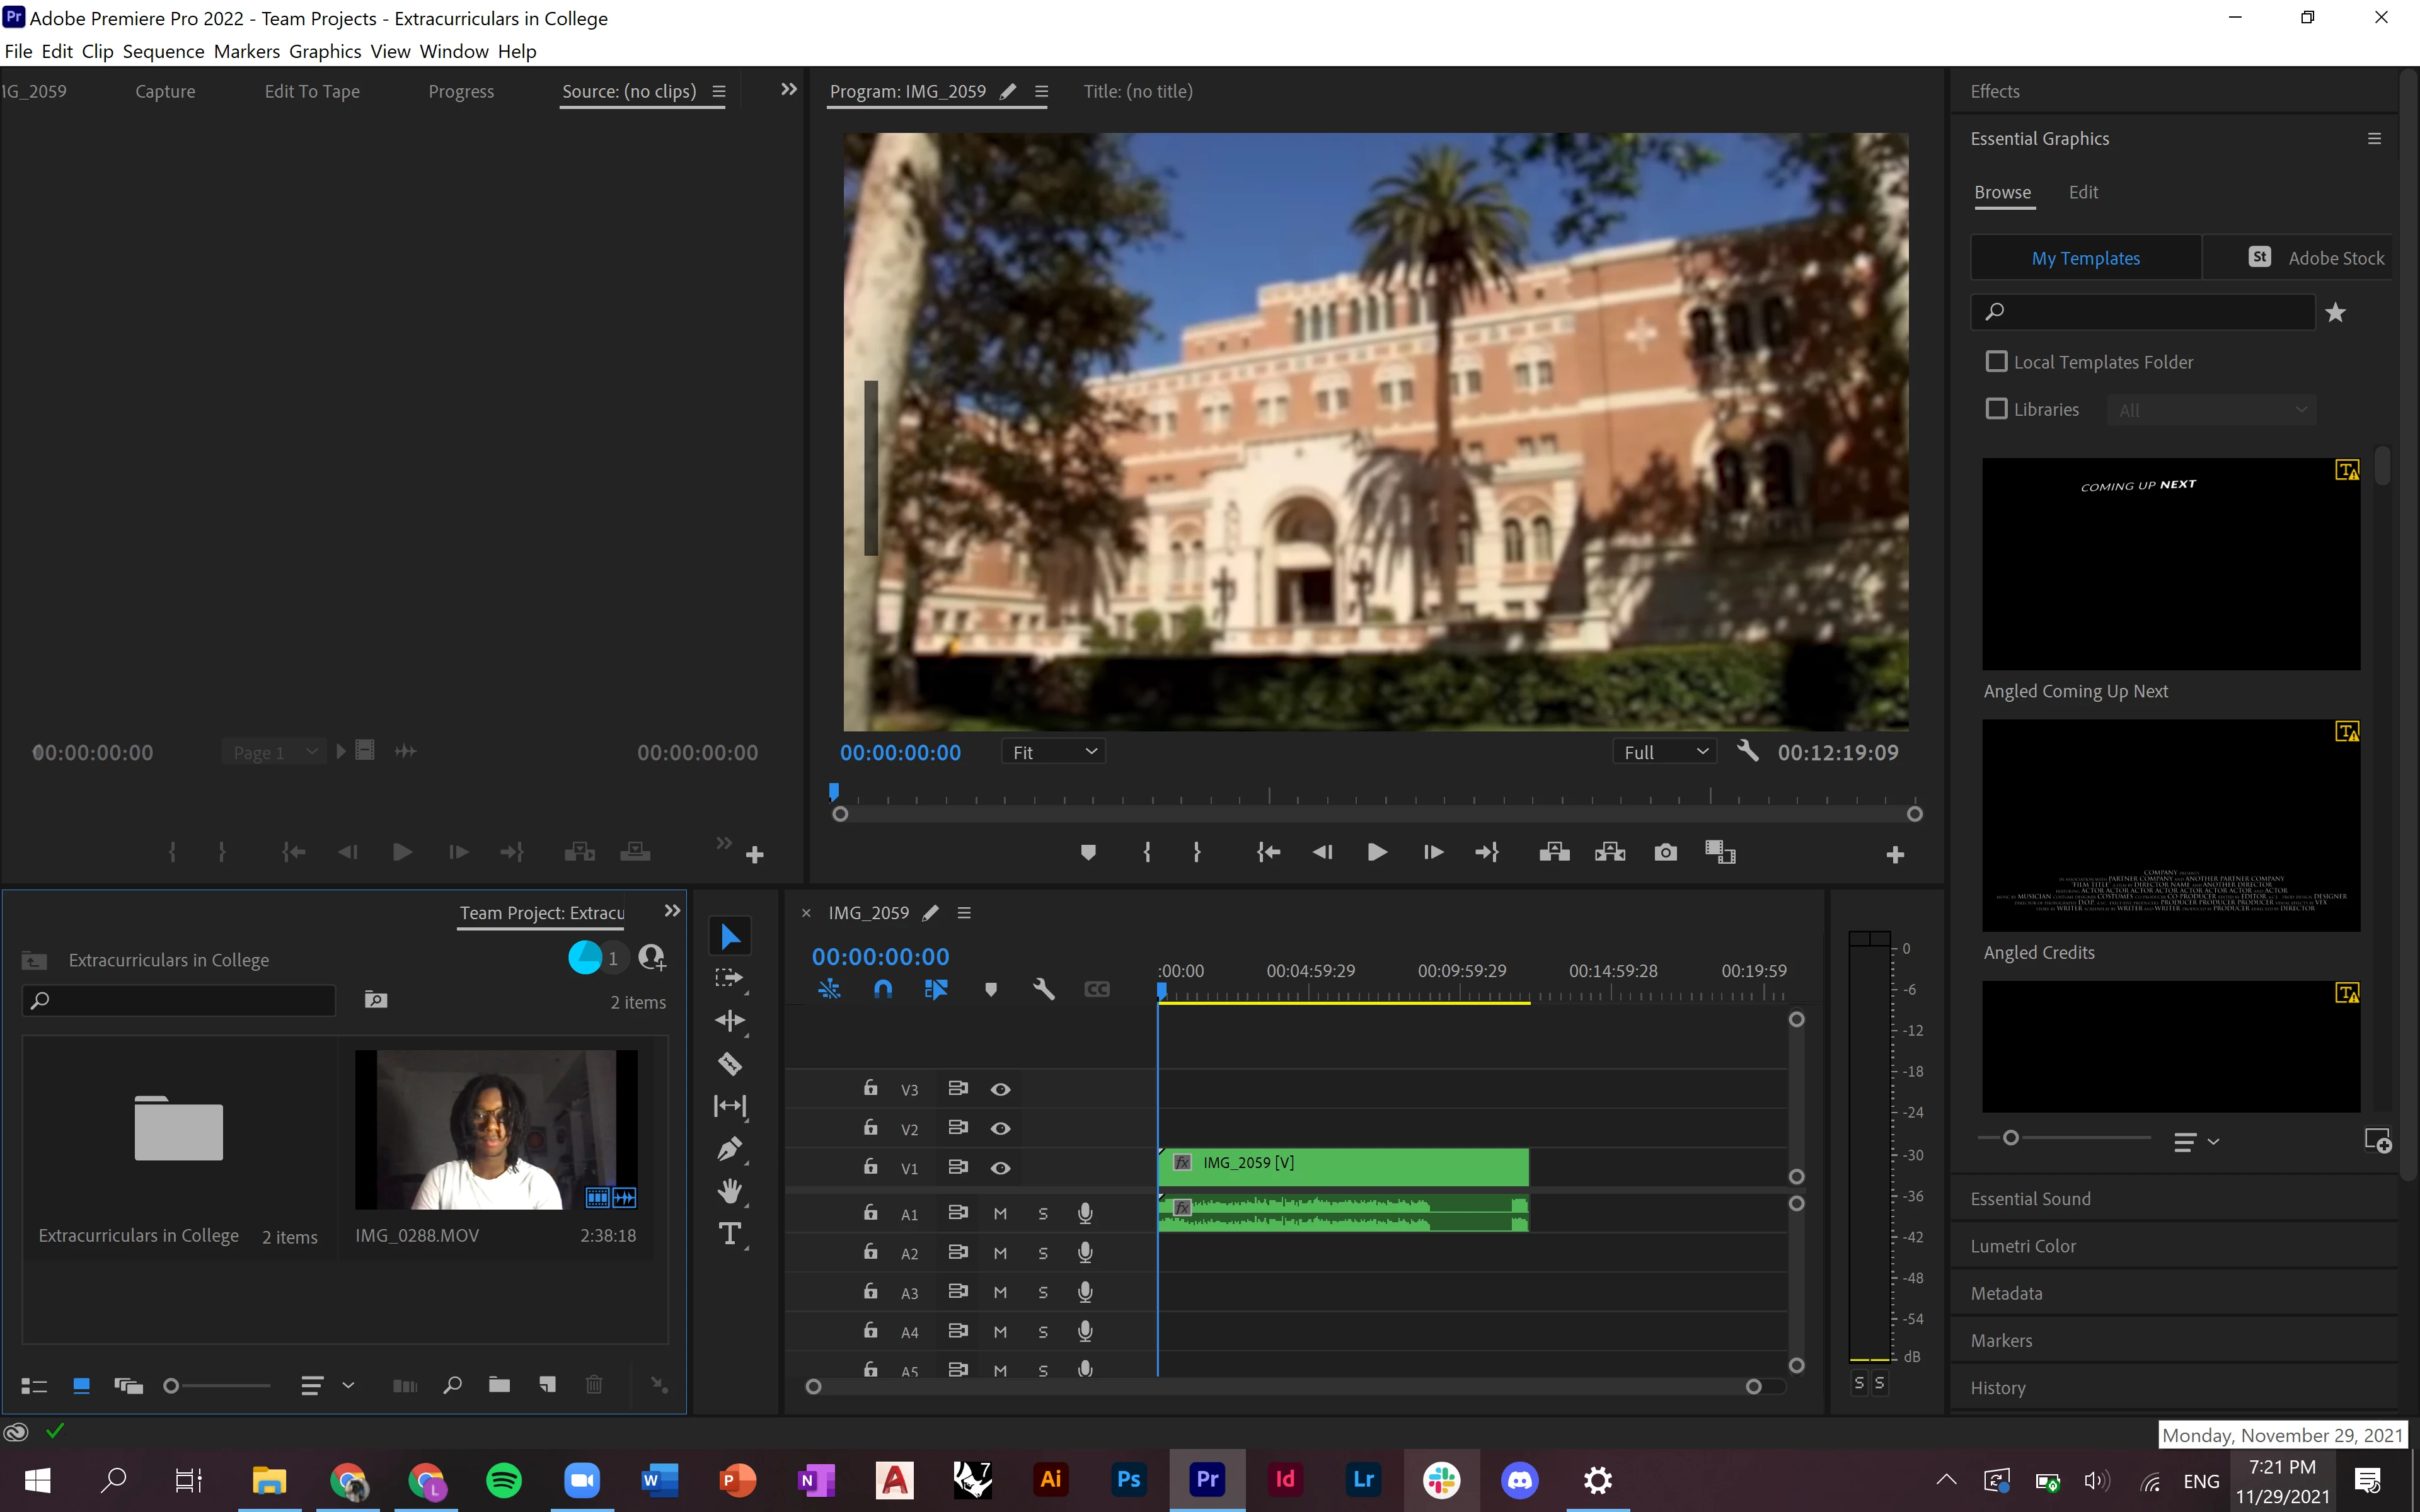Toggle Snap in Timeline magnet icon
The height and width of the screenshot is (1512, 2420).
[883, 989]
